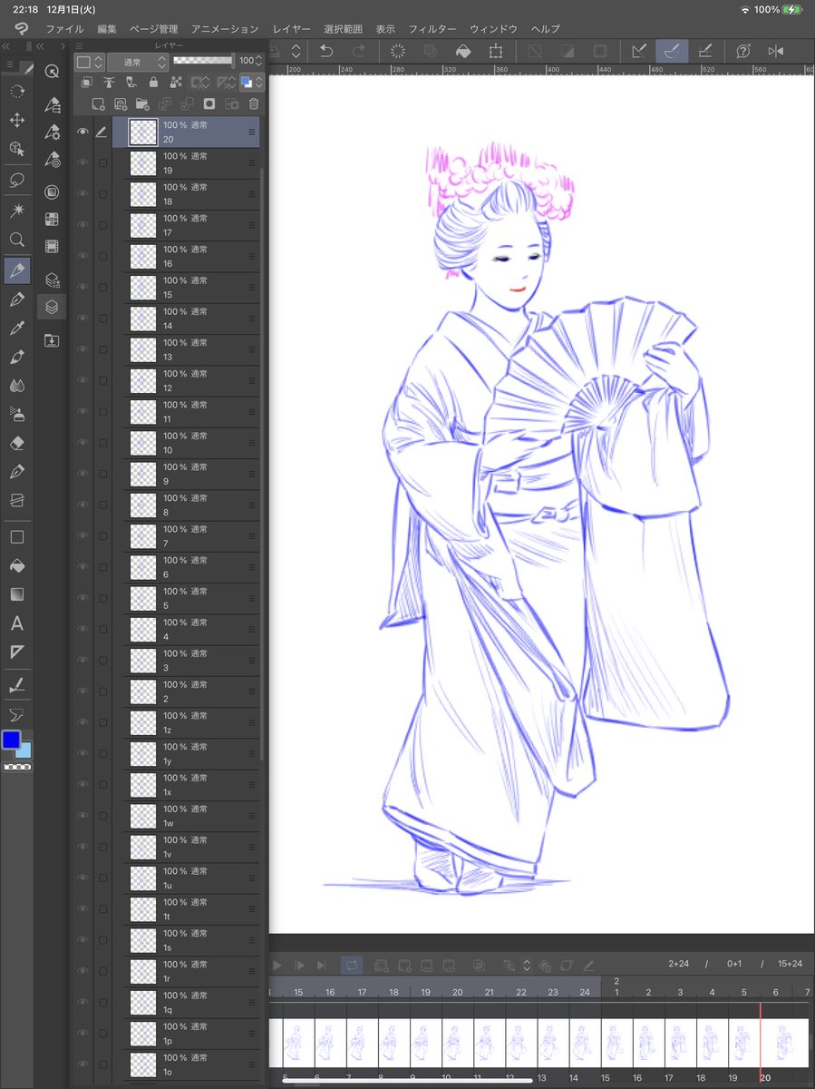Select the Text tool

16,623
